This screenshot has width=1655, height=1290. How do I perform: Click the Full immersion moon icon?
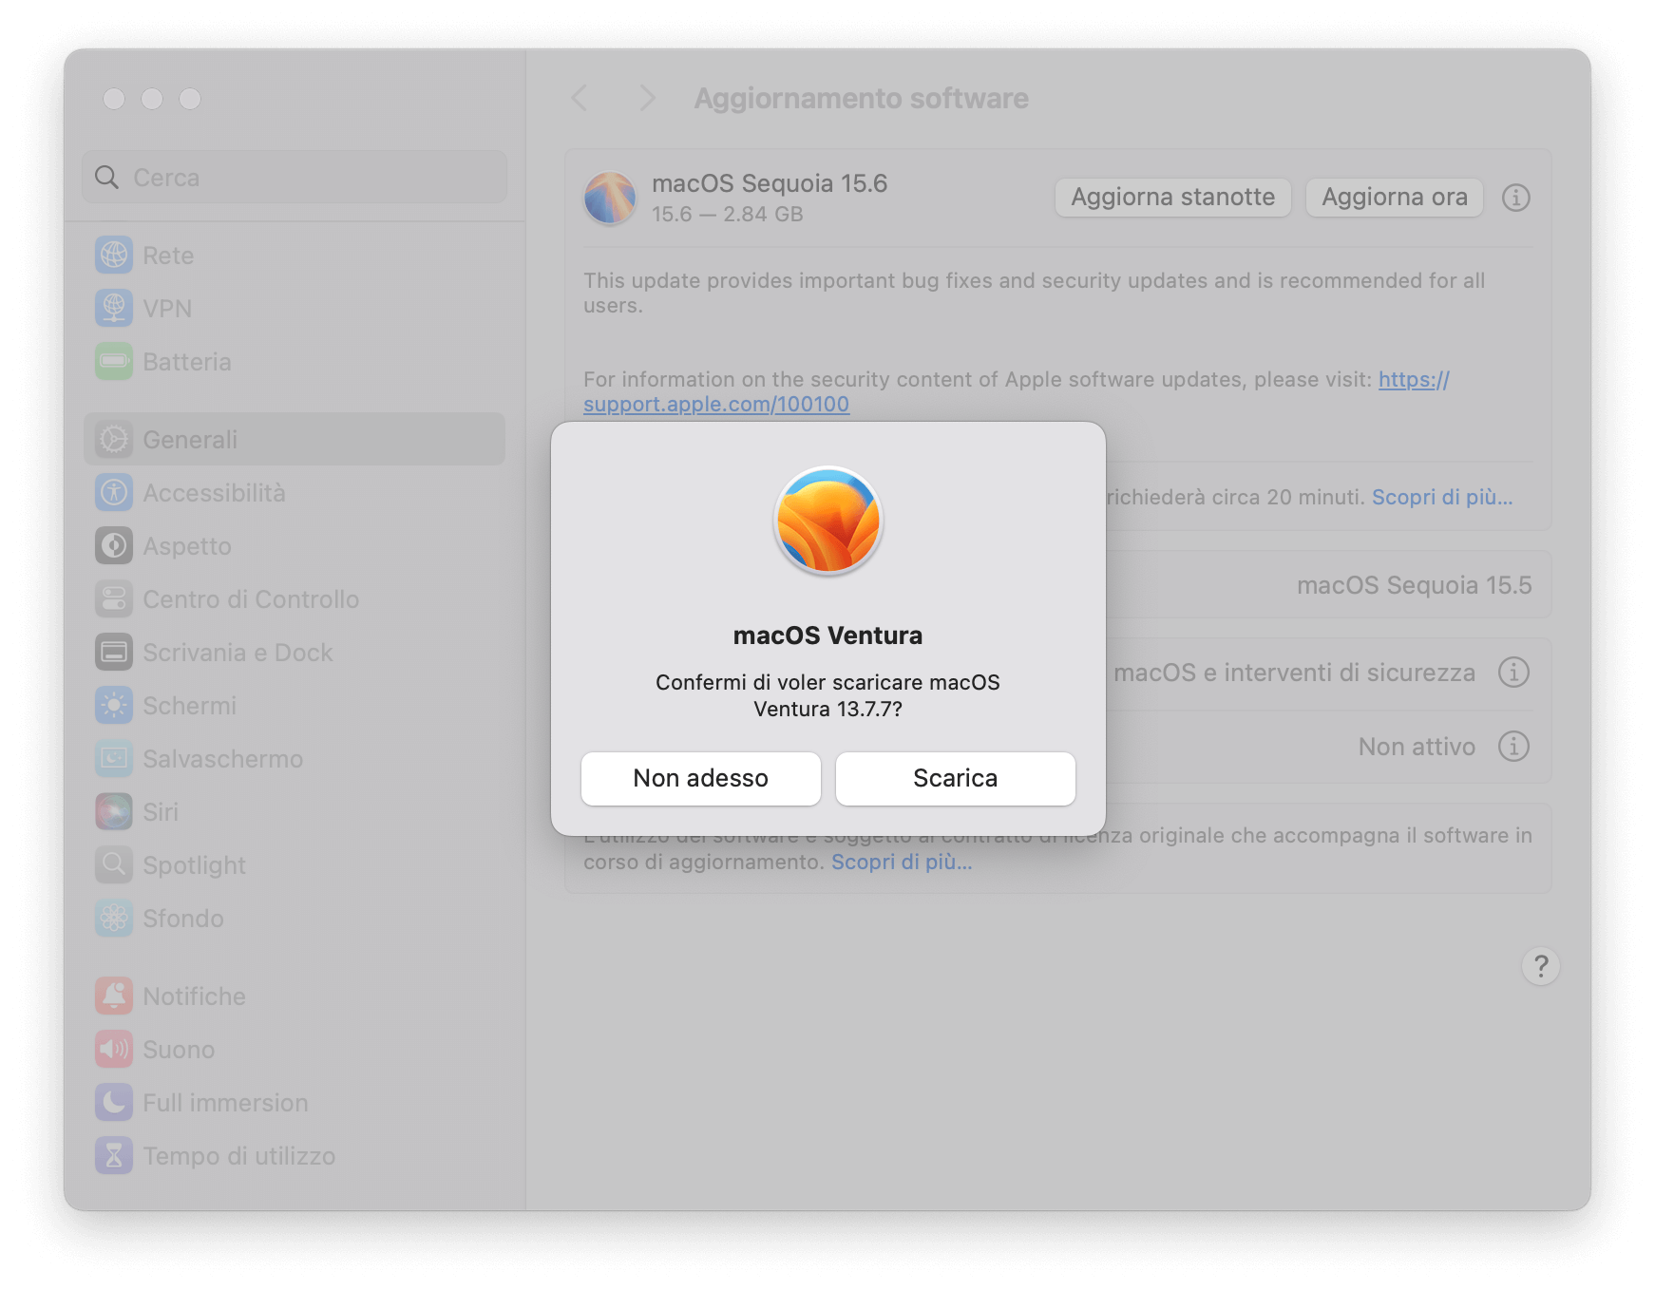[x=114, y=1103]
